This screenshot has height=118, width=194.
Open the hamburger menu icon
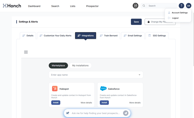click(26, 52)
